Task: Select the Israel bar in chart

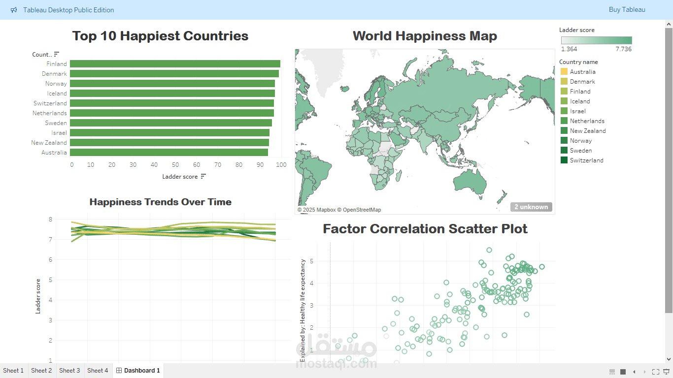Action: tap(169, 132)
